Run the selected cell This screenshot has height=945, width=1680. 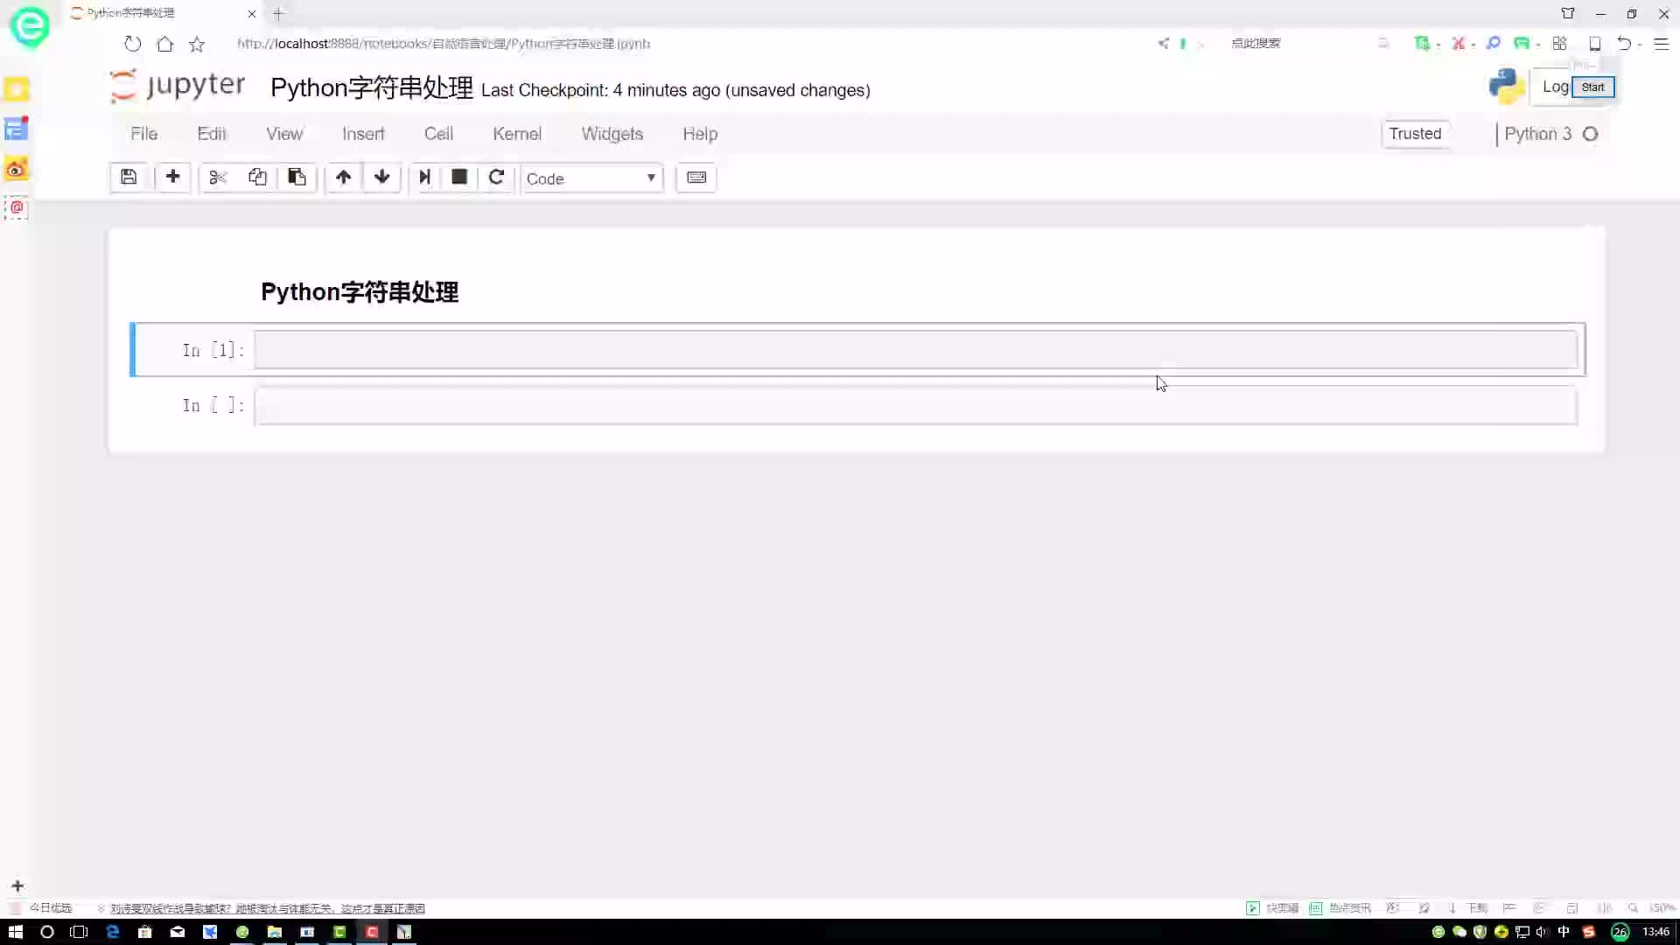pos(424,178)
